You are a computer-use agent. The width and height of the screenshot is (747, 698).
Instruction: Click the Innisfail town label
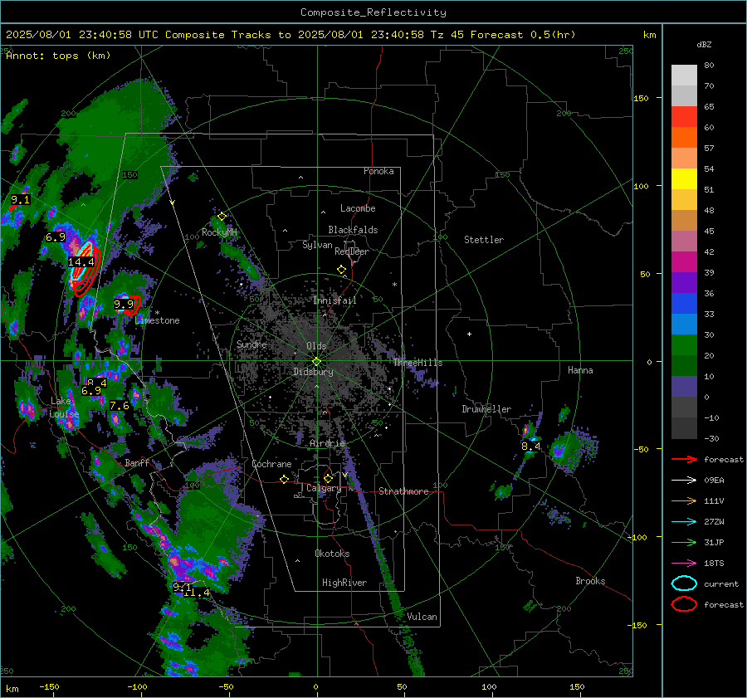[x=334, y=300]
